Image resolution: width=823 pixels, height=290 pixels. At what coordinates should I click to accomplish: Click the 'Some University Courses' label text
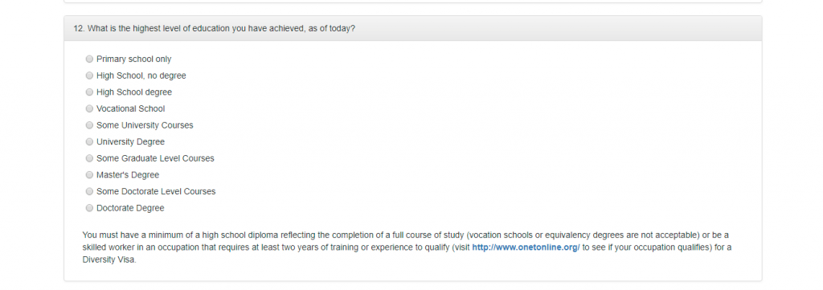pyautogui.click(x=145, y=125)
